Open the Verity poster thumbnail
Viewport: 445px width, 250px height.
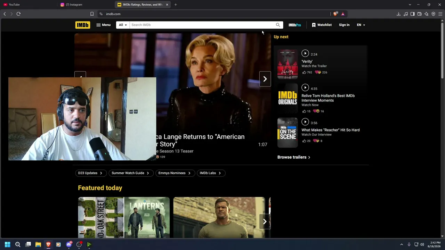point(288,64)
